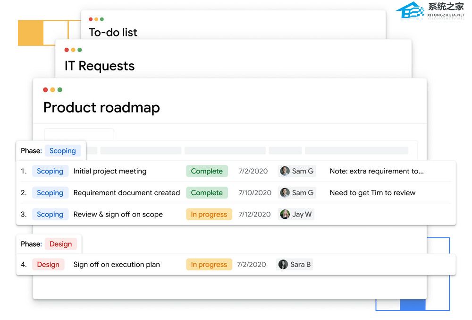Open In progress status for Review & sign off
Image resolution: width=472 pixels, height=320 pixels.
pos(209,215)
